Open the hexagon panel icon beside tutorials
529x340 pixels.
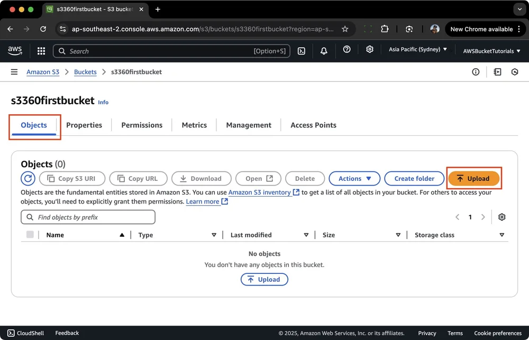[515, 72]
